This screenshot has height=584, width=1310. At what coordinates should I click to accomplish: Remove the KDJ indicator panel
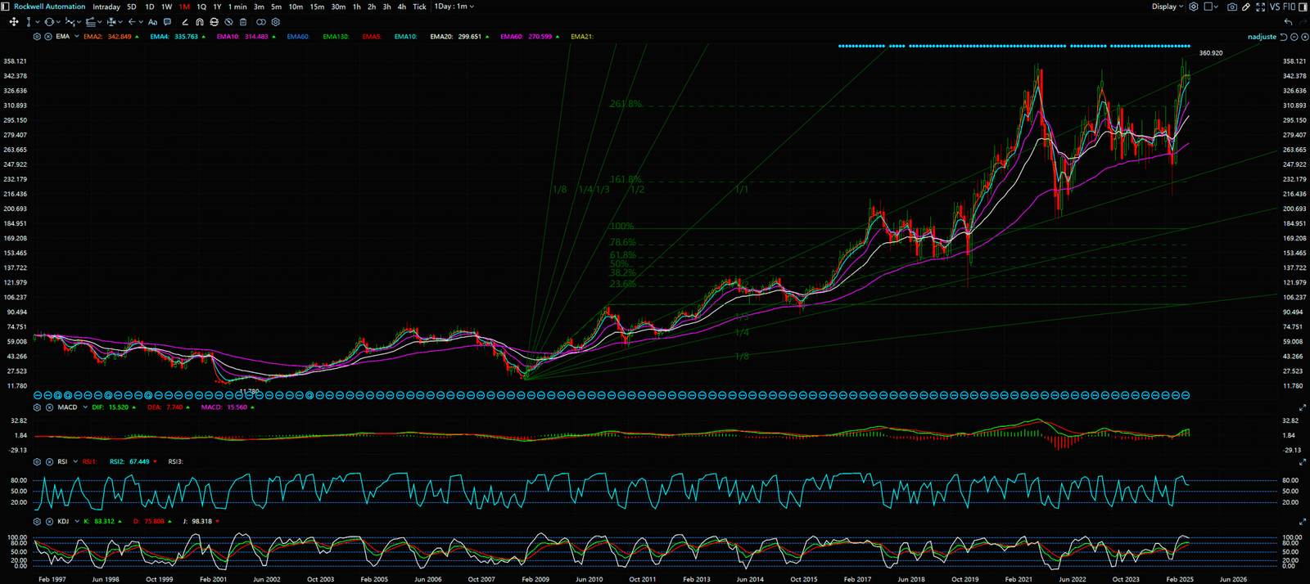click(49, 521)
